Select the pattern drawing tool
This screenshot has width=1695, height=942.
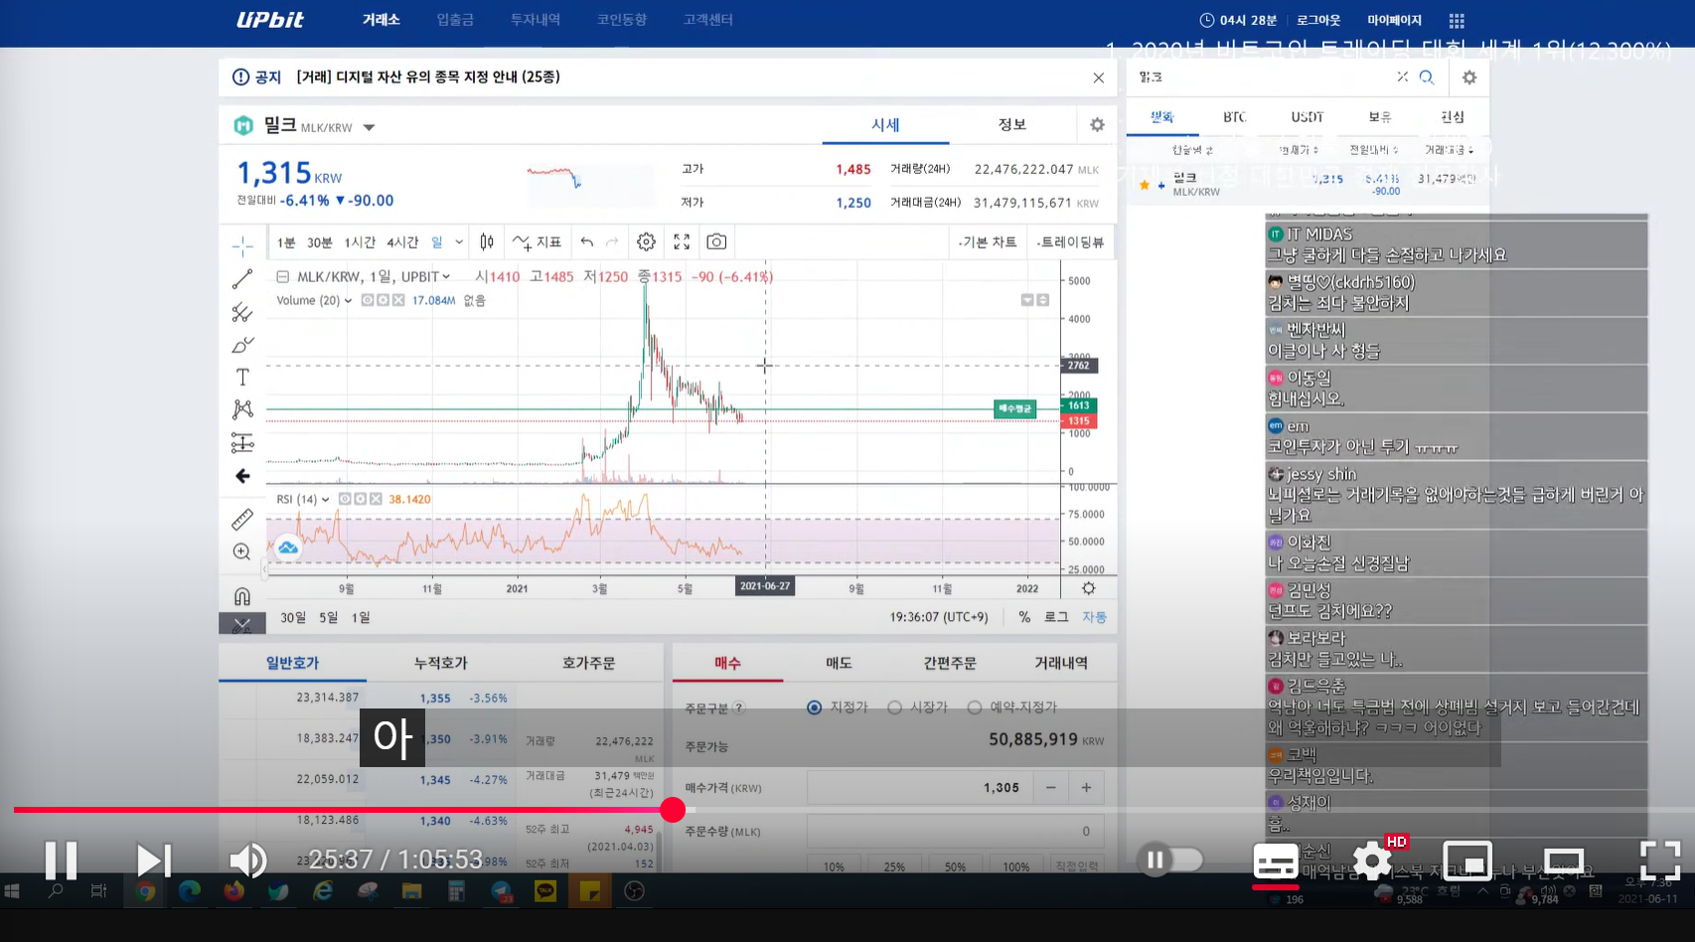pos(242,409)
